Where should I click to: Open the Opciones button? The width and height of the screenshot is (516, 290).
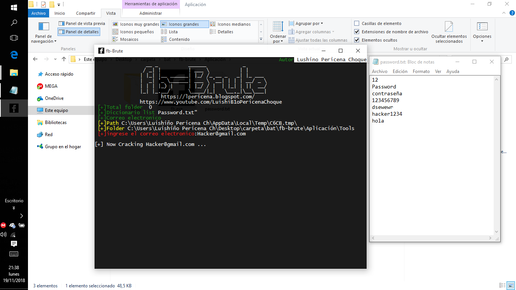click(482, 33)
